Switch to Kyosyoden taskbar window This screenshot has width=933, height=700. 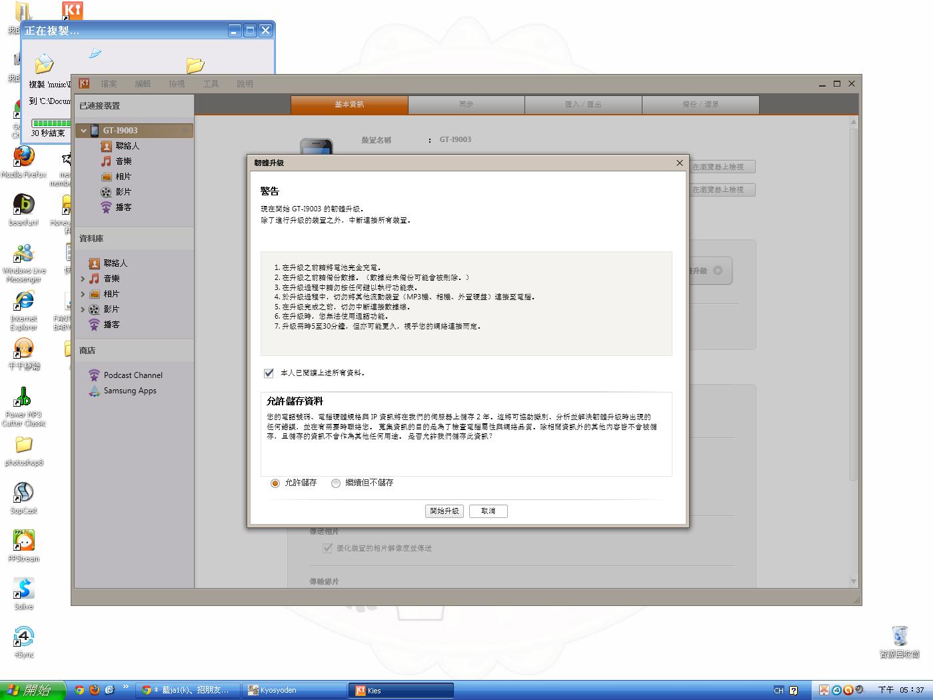295,691
